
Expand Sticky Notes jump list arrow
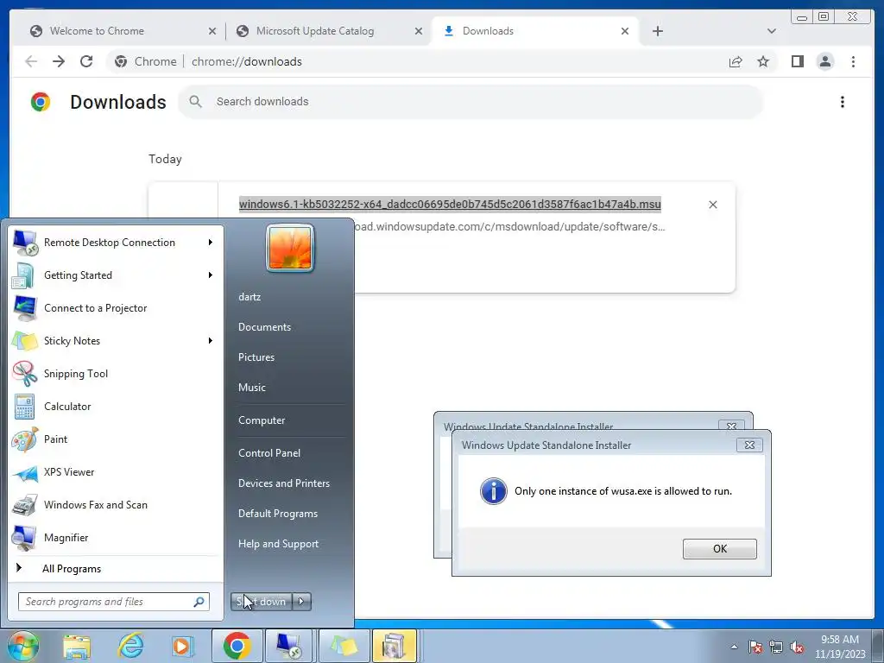tap(211, 340)
